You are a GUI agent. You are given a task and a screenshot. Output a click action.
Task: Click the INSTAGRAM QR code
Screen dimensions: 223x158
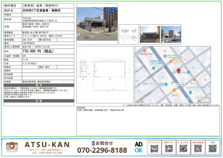197,149
